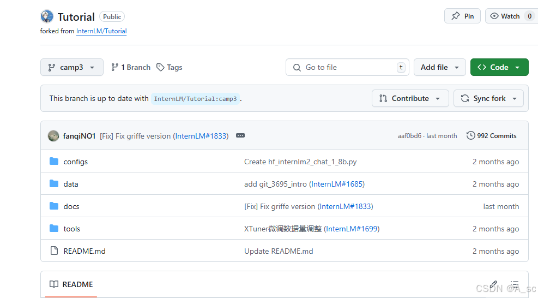Open the Add file dropdown

pyautogui.click(x=439, y=67)
